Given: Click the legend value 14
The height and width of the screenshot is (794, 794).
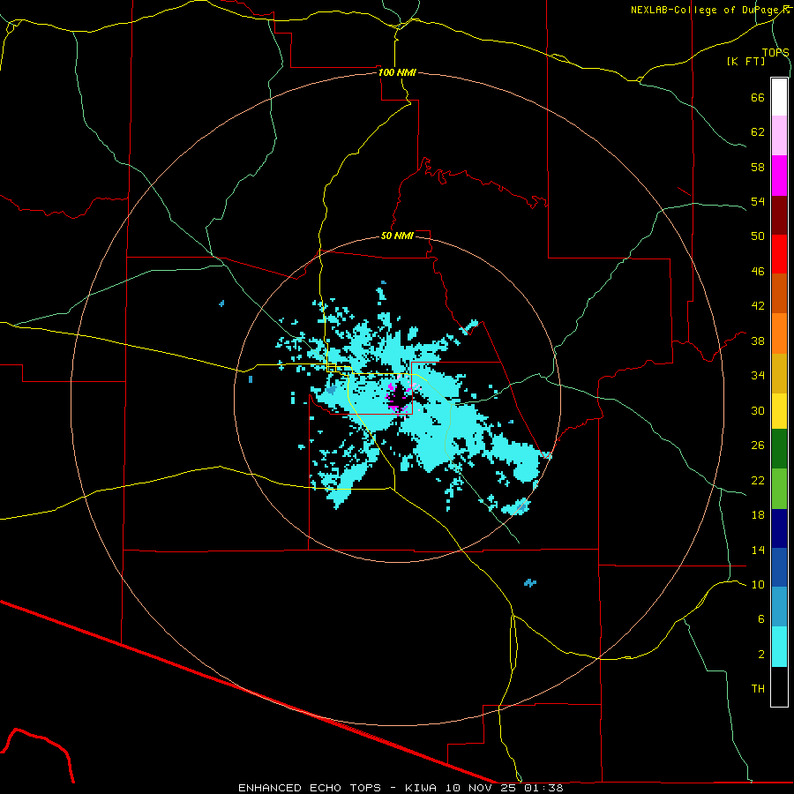Looking at the screenshot, I should 758,550.
